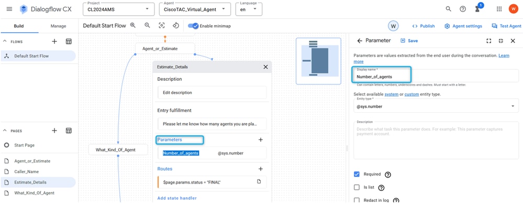Expand parameter panel to full screen
This screenshot has height=204, width=523.
[x=488, y=41]
